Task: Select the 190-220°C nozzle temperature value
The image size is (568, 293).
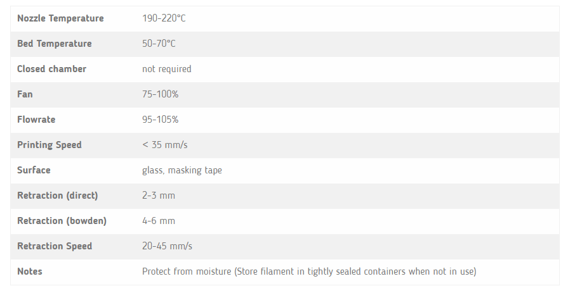Action: 164,18
